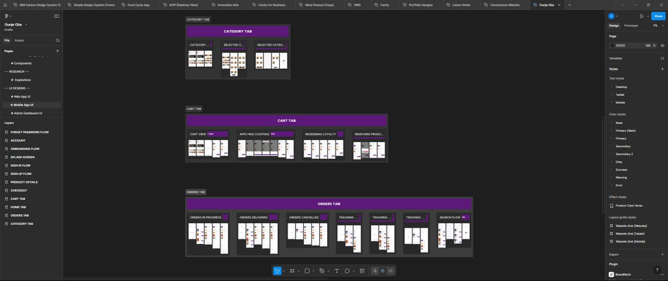
Task: Click the page background color swatch
Action: [x=612, y=46]
